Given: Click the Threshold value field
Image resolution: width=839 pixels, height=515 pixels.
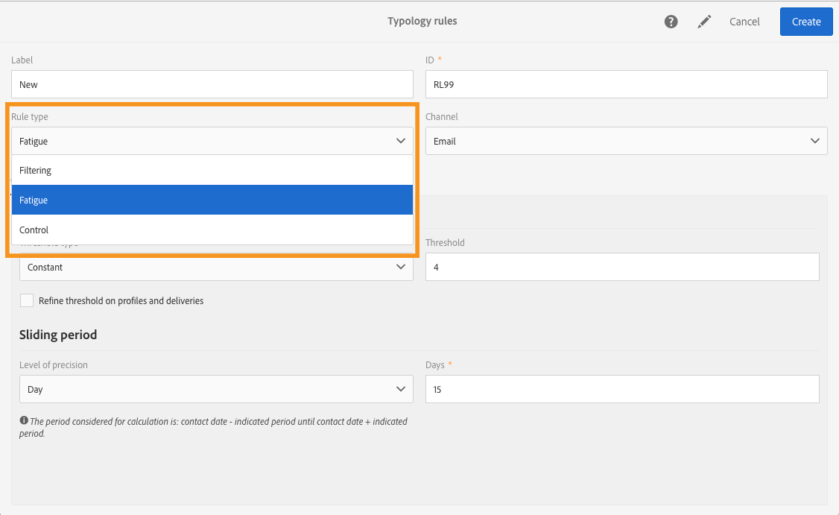Looking at the screenshot, I should [x=621, y=267].
